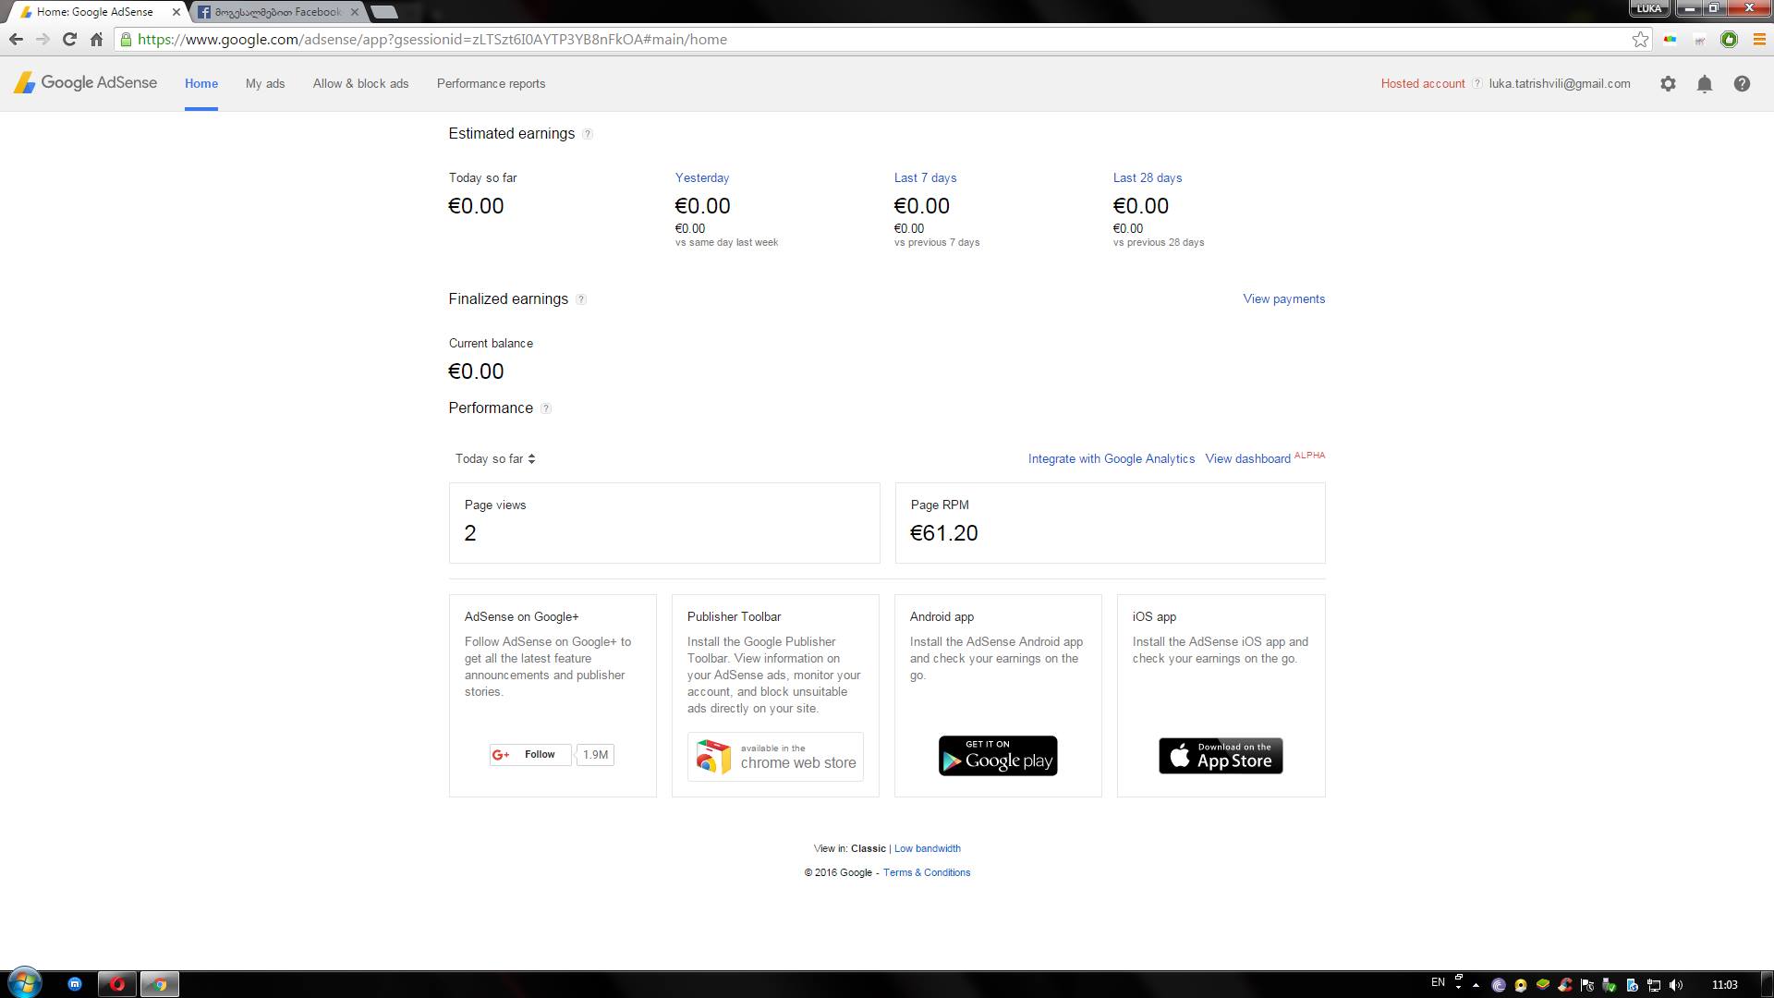
Task: Click the Estimated earnings help tooltip icon
Action: tap(588, 134)
